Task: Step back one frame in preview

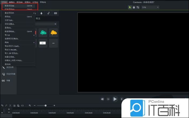Action: (102, 99)
